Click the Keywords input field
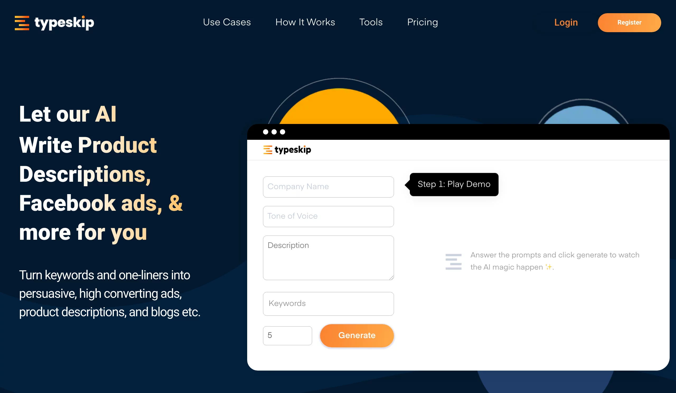This screenshot has height=393, width=676. (328, 303)
